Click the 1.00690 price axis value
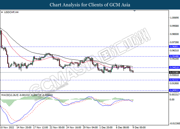Image resolution: width=180 pixels, height=129 pixels. tap(174, 18)
